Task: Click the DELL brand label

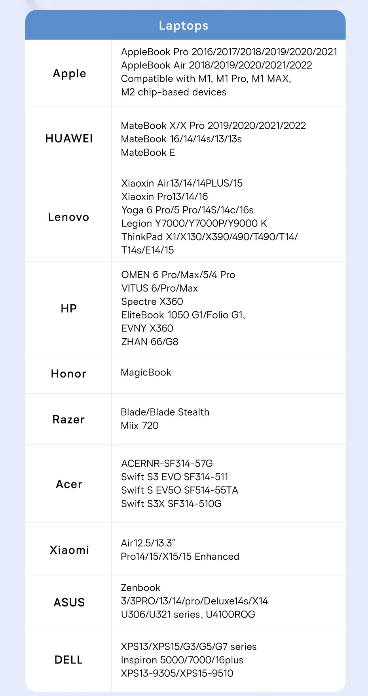Action: pyautogui.click(x=69, y=660)
